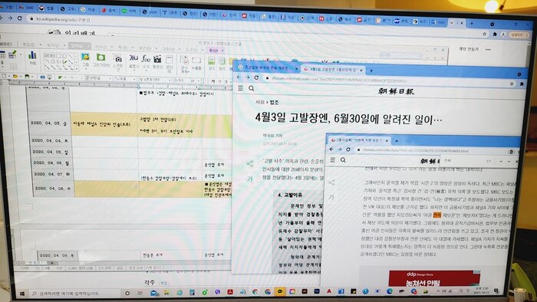Go to next find-in-page result
Viewport: 537px width, 302px height.
(509, 161)
